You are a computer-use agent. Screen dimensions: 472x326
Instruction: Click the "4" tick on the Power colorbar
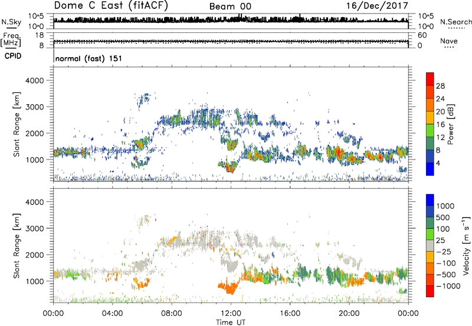pyautogui.click(x=438, y=163)
